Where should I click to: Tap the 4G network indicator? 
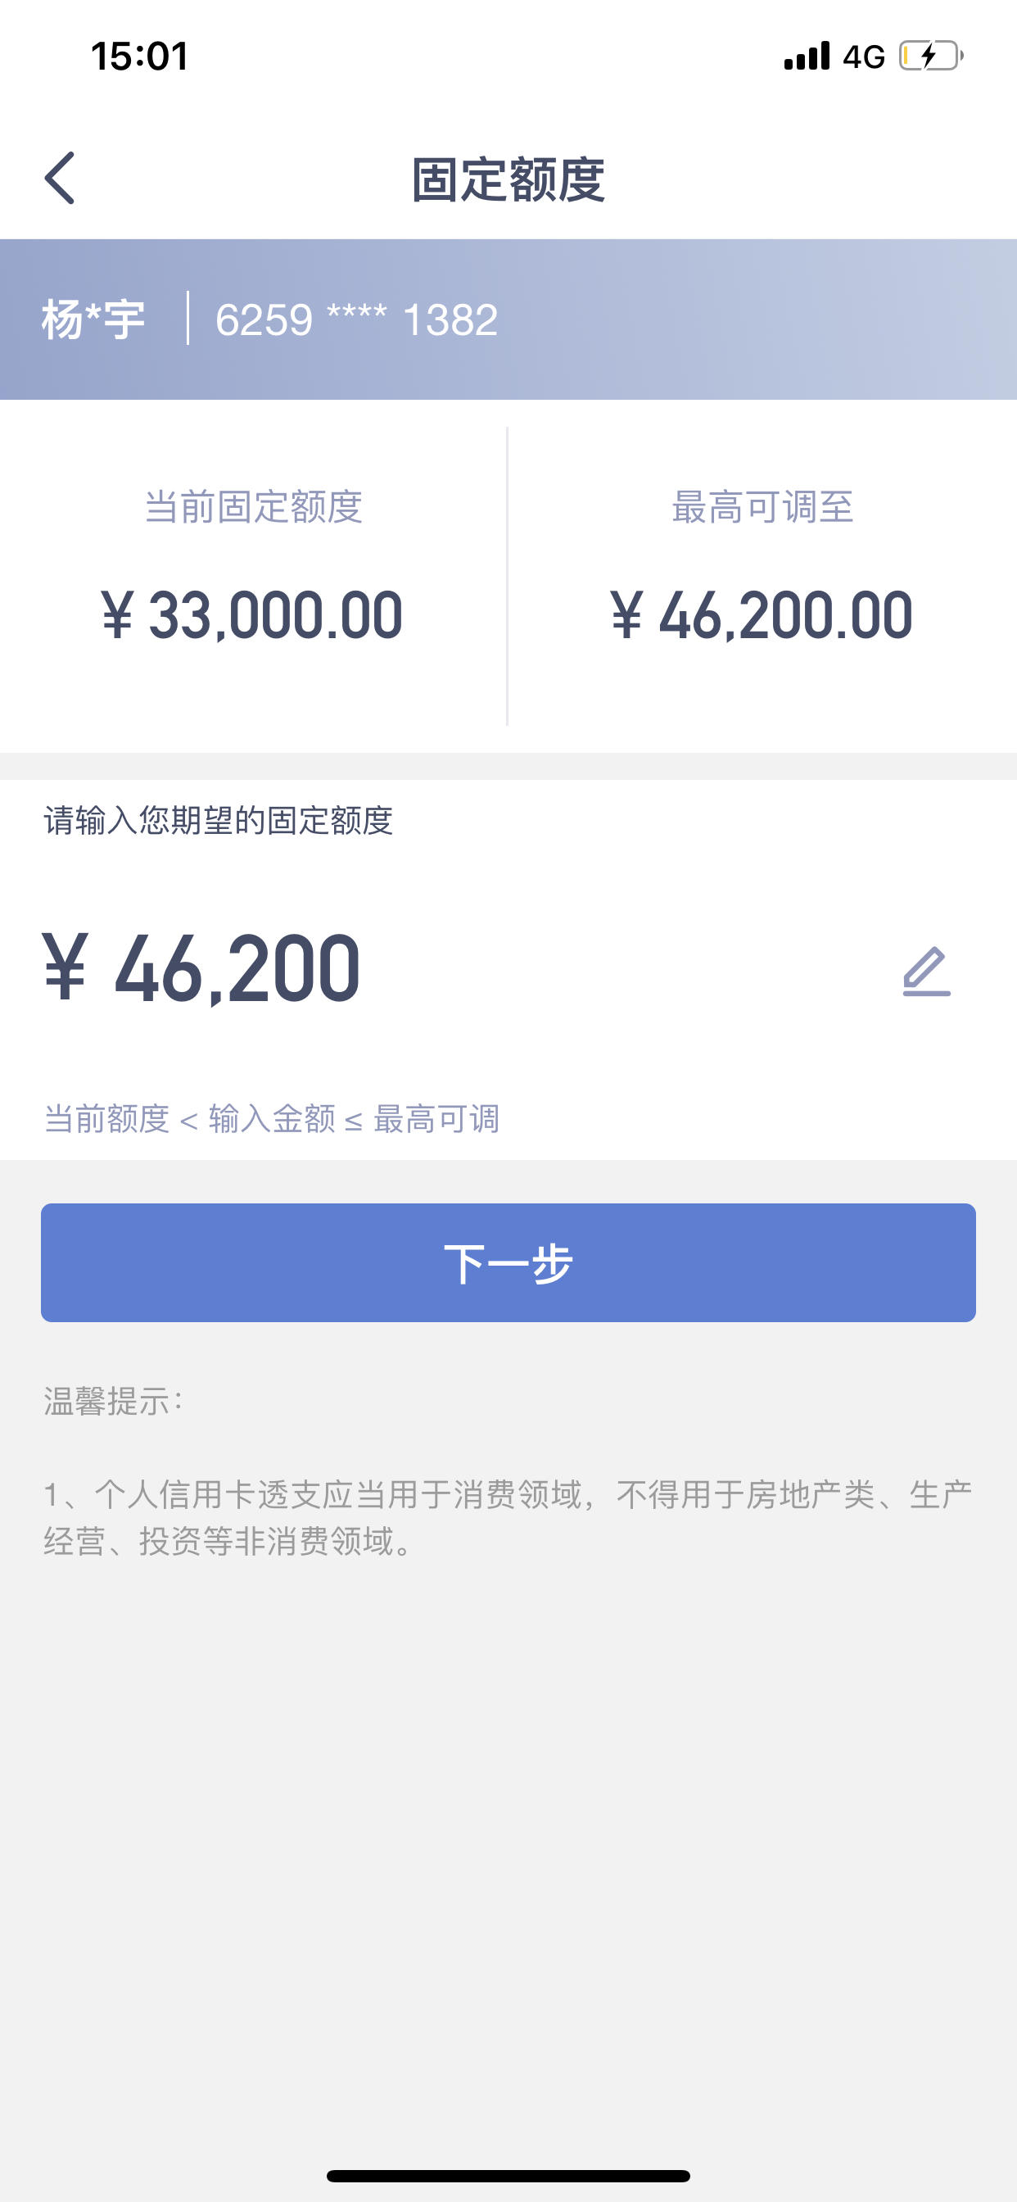coord(863,57)
